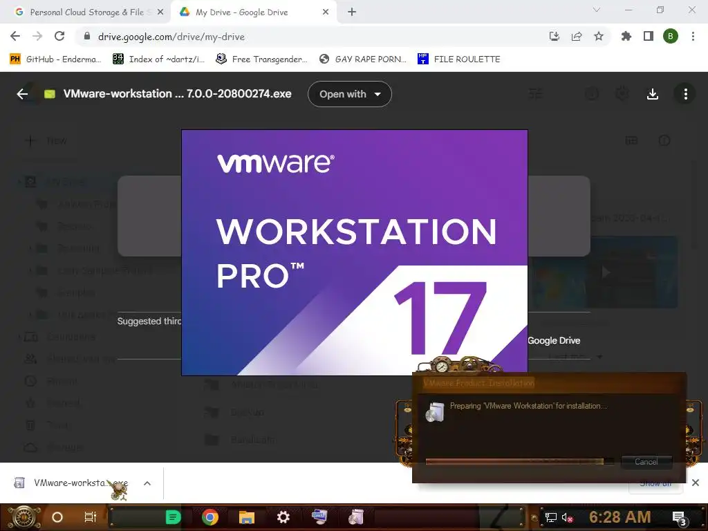Reload the Google Drive page
708x531 pixels.
pos(59,36)
